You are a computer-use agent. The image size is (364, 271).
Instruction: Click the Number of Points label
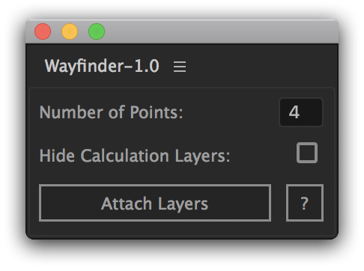tap(111, 112)
